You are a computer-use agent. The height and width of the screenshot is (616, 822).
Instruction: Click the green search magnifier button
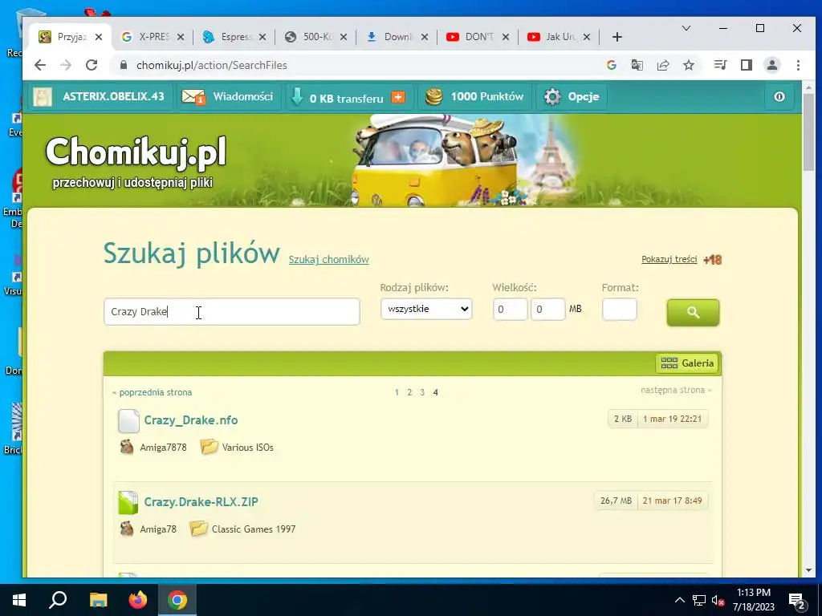[x=693, y=312]
